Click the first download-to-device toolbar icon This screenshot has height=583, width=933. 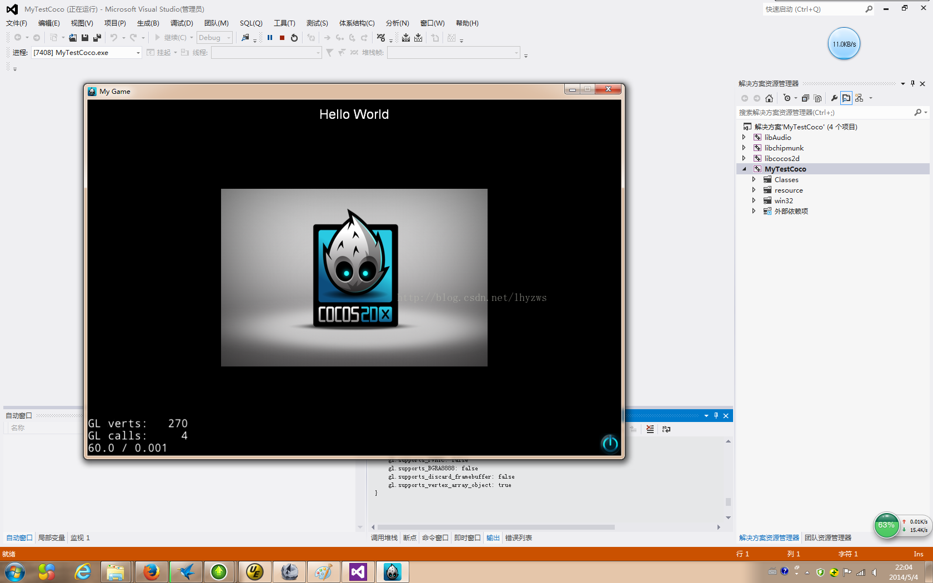point(406,38)
